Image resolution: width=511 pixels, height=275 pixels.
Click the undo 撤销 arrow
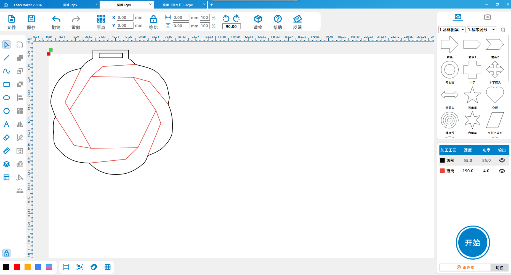coord(56,19)
